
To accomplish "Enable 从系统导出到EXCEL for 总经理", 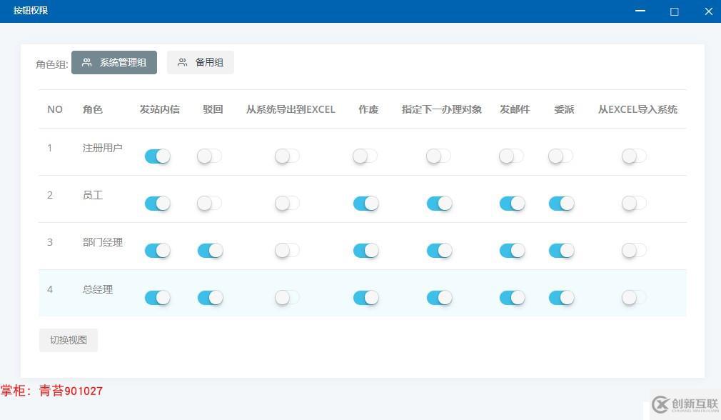I will [x=288, y=298].
